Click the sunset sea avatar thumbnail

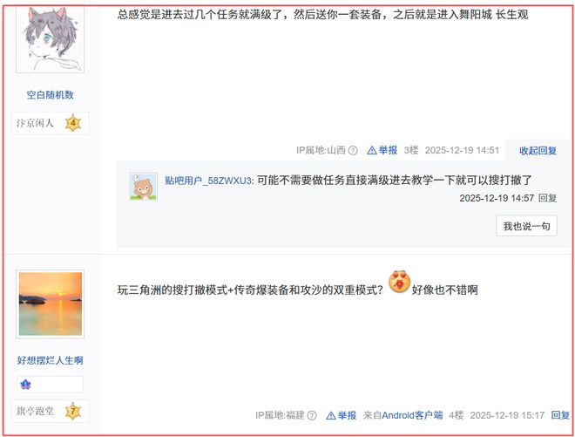pyautogui.click(x=51, y=304)
